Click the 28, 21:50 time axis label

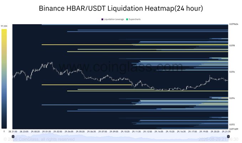click(13, 132)
